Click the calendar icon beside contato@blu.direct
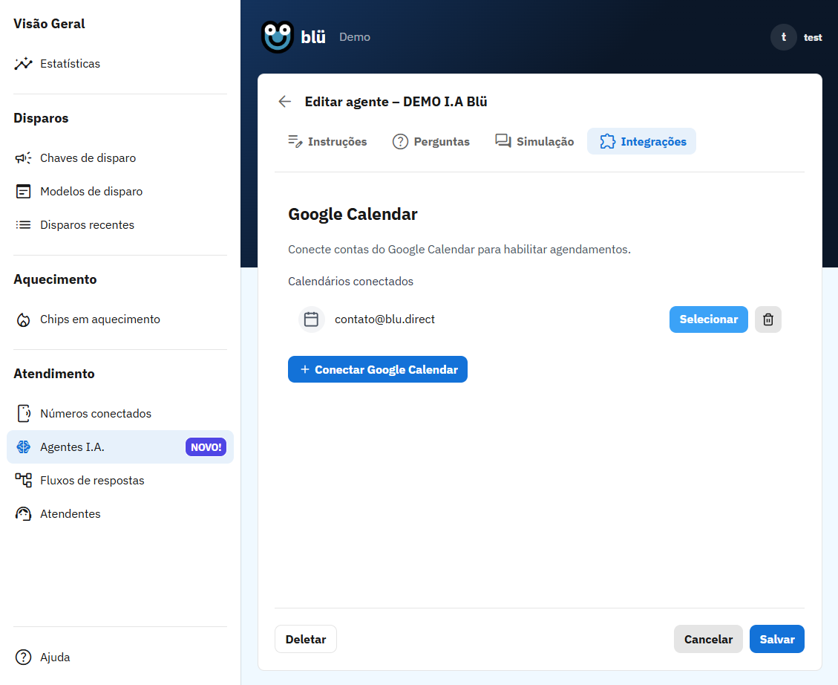The image size is (838, 685). coord(312,319)
